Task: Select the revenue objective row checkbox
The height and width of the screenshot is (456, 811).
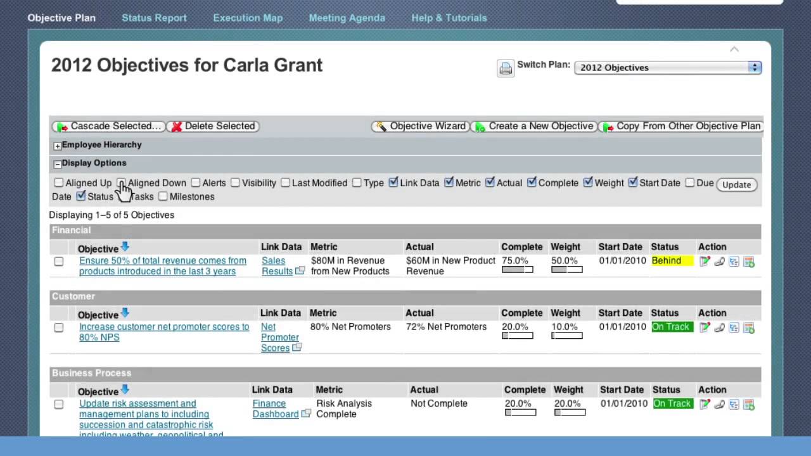Action: coord(59,261)
